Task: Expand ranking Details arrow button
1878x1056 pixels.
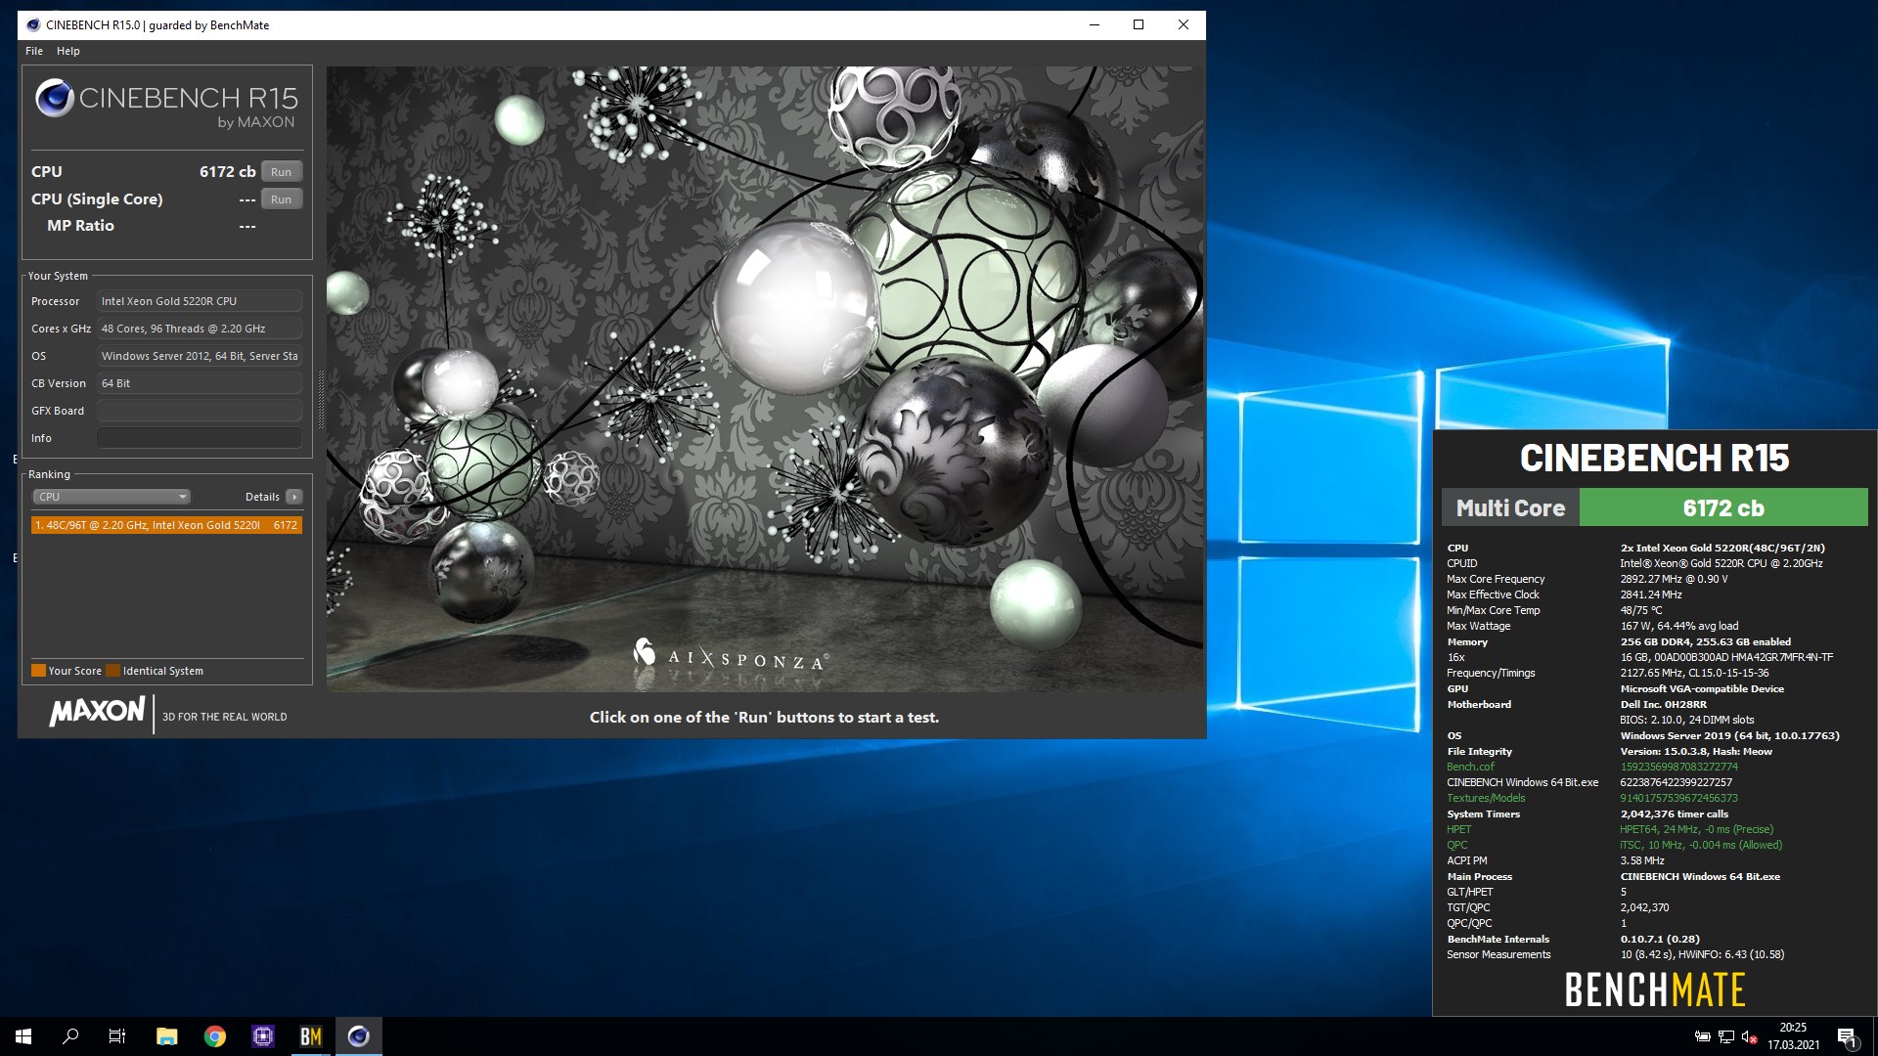Action: 294,497
